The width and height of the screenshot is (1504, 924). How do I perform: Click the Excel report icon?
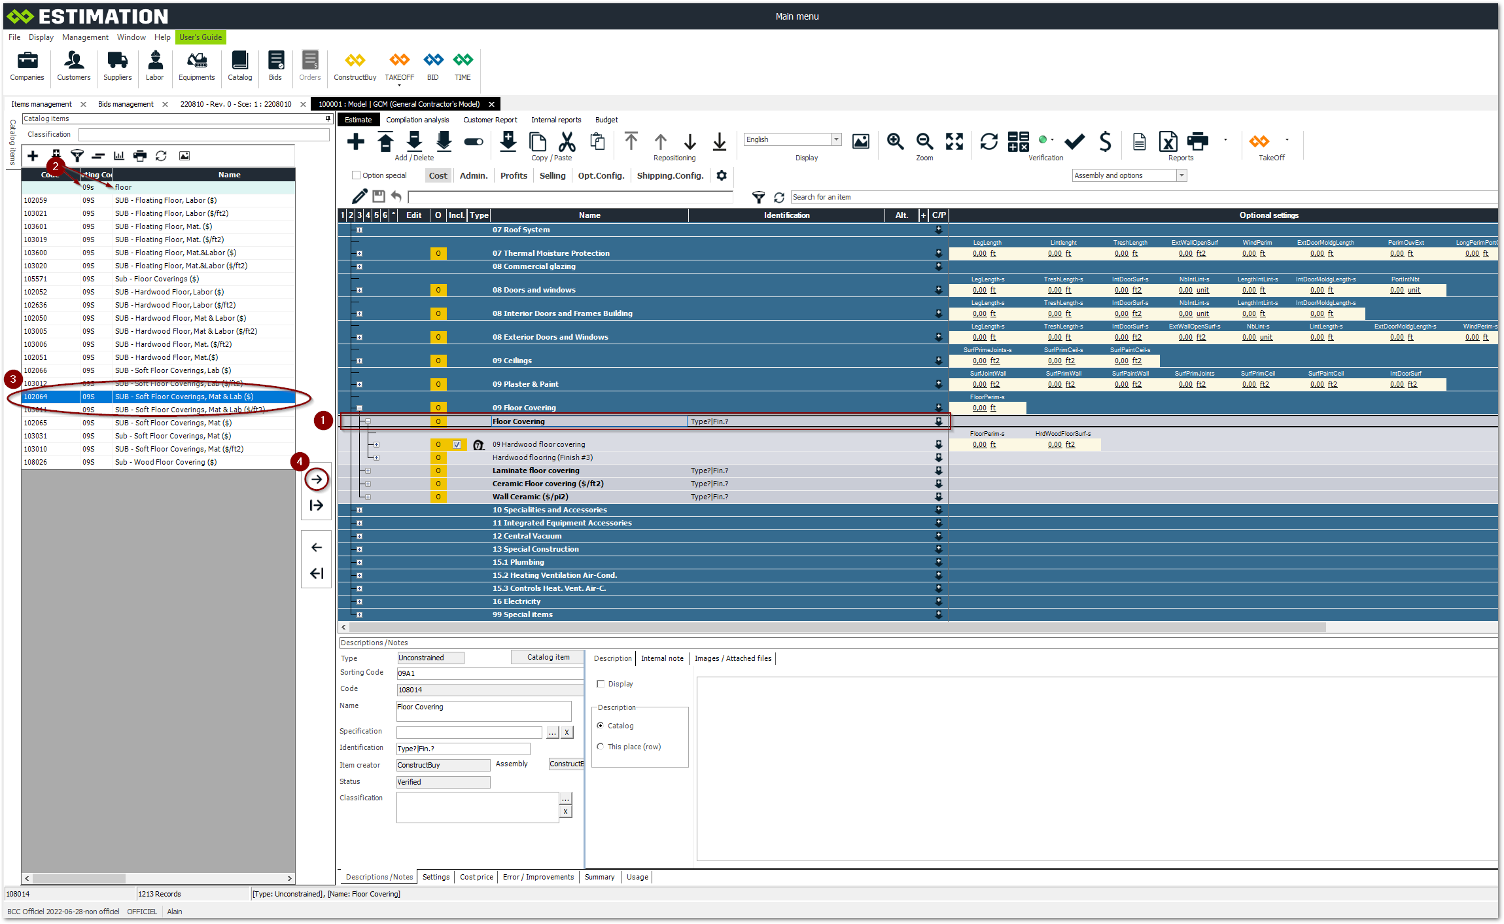[x=1168, y=141]
